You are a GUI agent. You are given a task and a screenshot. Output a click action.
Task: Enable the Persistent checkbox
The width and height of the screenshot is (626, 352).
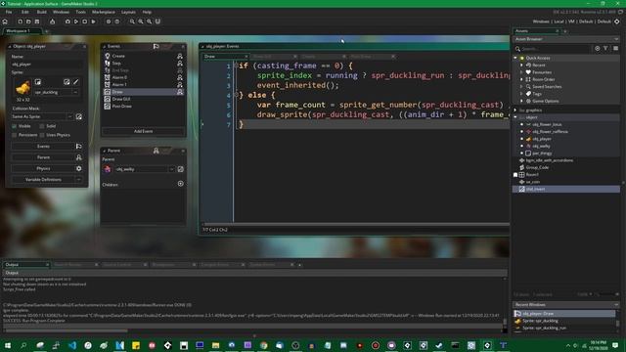pyautogui.click(x=15, y=135)
